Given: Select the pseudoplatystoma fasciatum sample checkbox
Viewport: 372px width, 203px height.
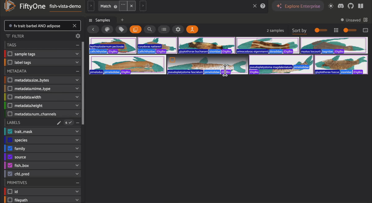Looking at the screenshot, I should click(x=172, y=60).
